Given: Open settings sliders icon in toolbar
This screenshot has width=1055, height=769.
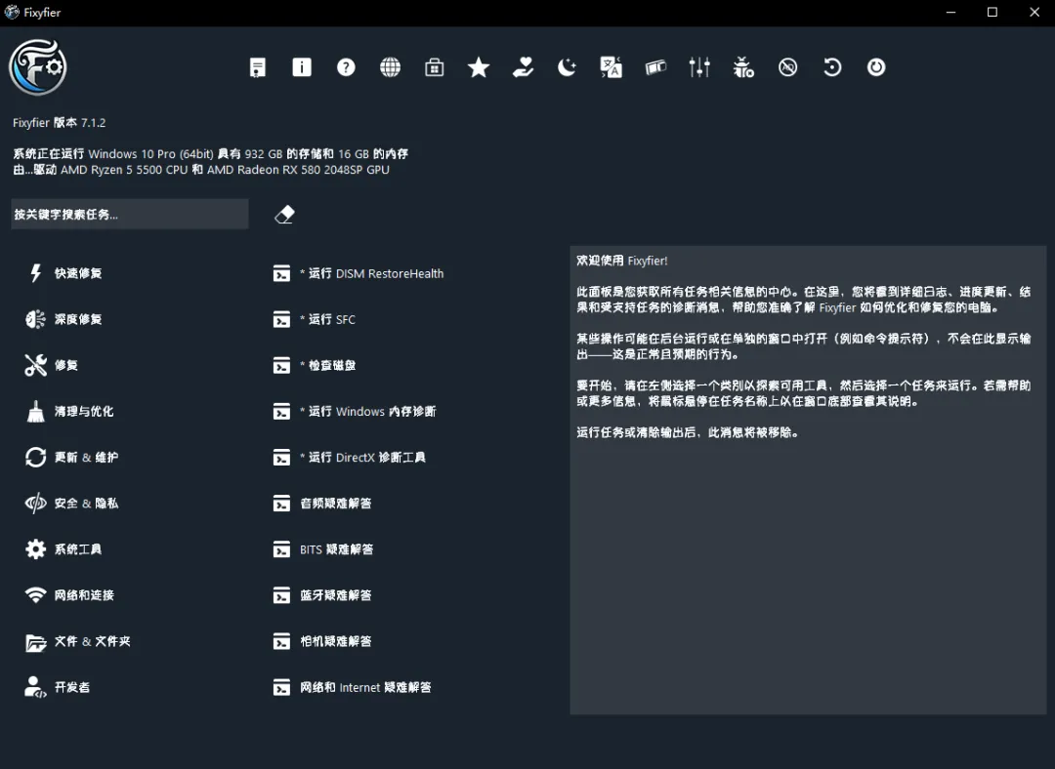Looking at the screenshot, I should (x=699, y=67).
